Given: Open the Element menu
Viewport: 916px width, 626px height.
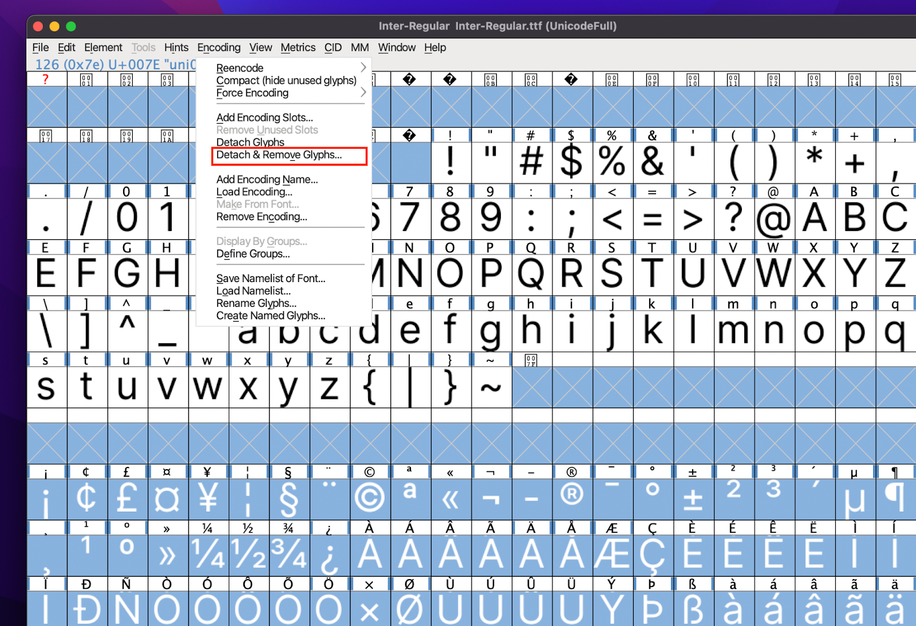Looking at the screenshot, I should click(x=103, y=47).
